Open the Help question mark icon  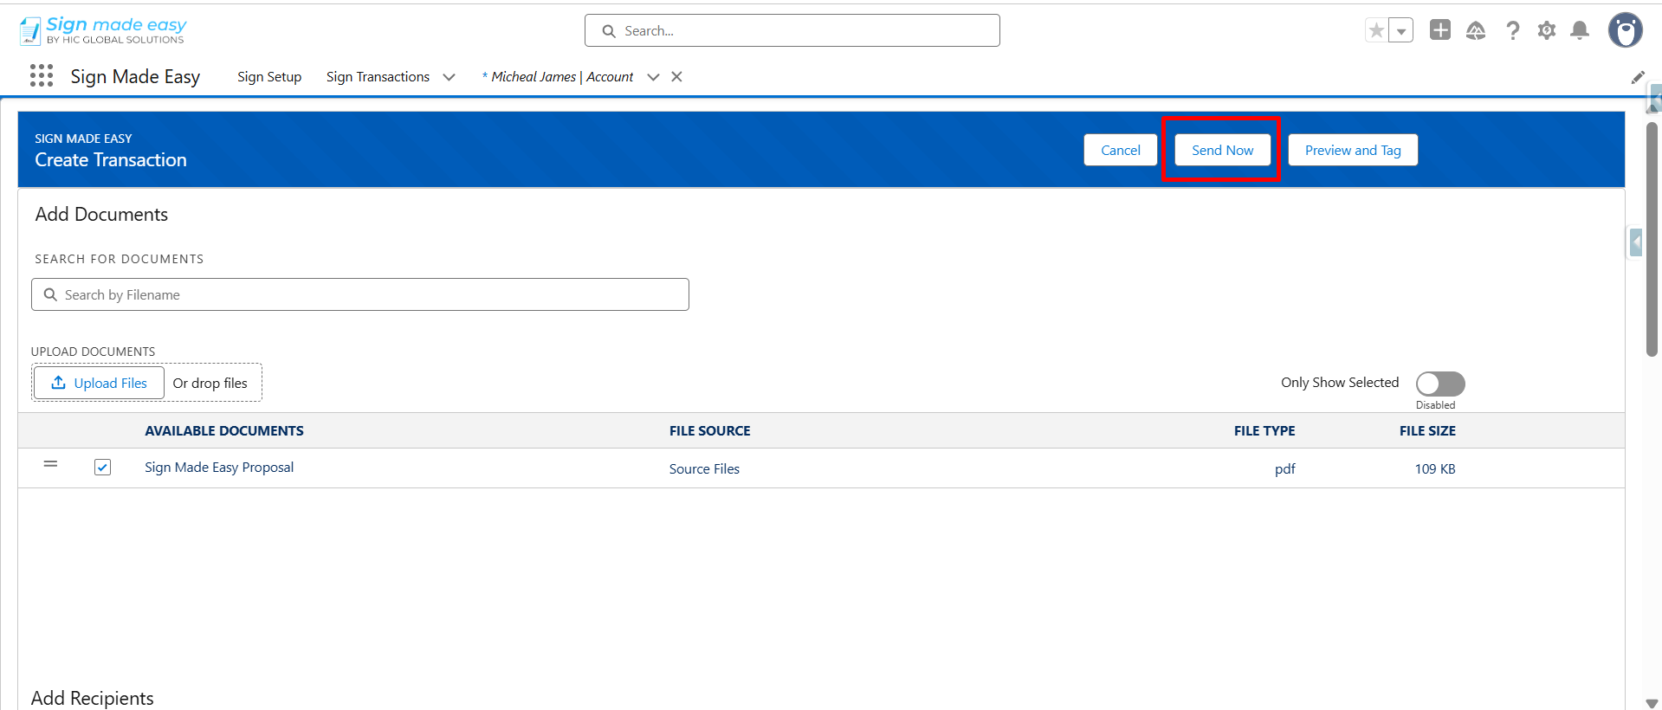pyautogui.click(x=1512, y=30)
